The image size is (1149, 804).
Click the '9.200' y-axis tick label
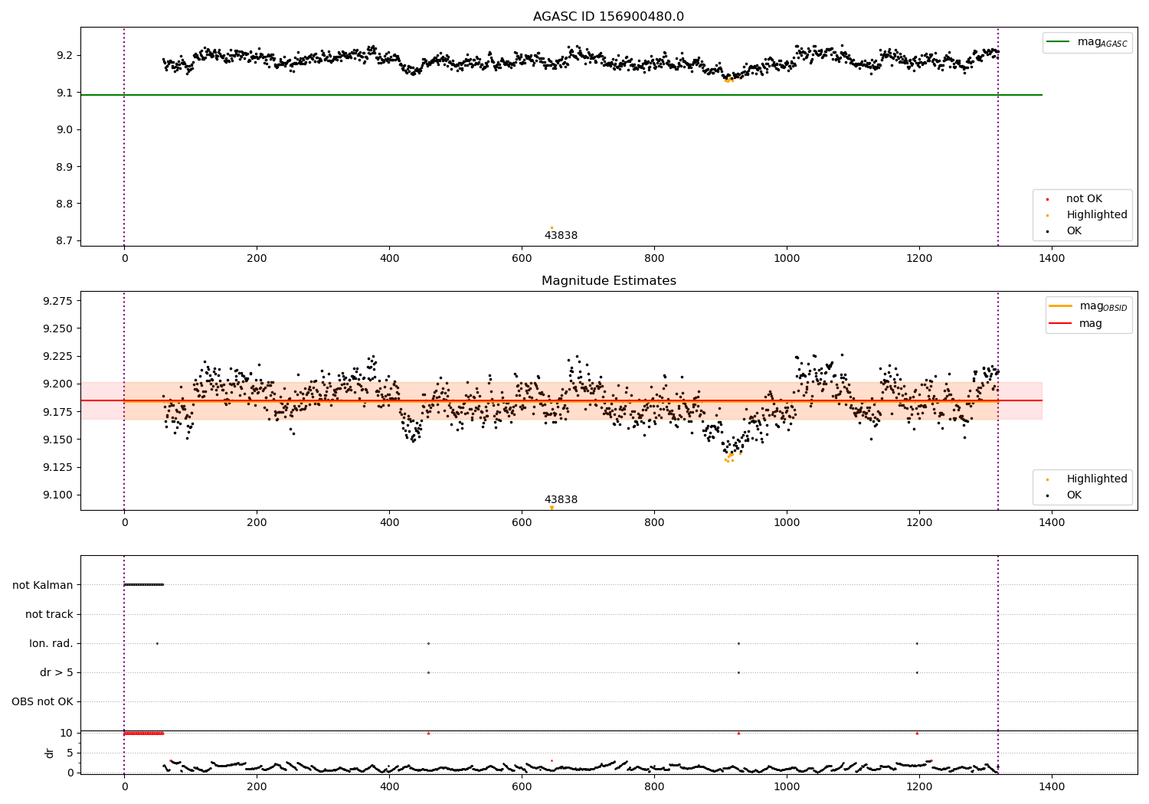[58, 384]
